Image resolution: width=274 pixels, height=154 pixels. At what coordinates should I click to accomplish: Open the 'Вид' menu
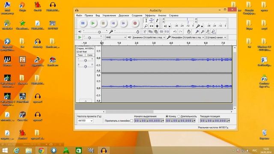[x=98, y=15]
